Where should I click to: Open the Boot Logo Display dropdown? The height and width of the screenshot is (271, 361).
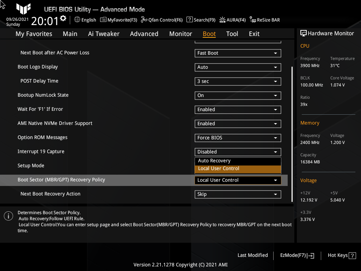[x=238, y=67]
